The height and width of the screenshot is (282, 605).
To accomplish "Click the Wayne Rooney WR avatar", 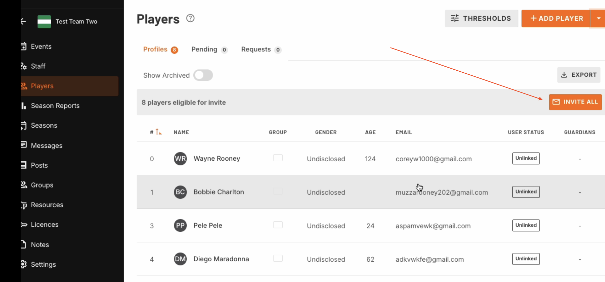I will click(x=180, y=159).
